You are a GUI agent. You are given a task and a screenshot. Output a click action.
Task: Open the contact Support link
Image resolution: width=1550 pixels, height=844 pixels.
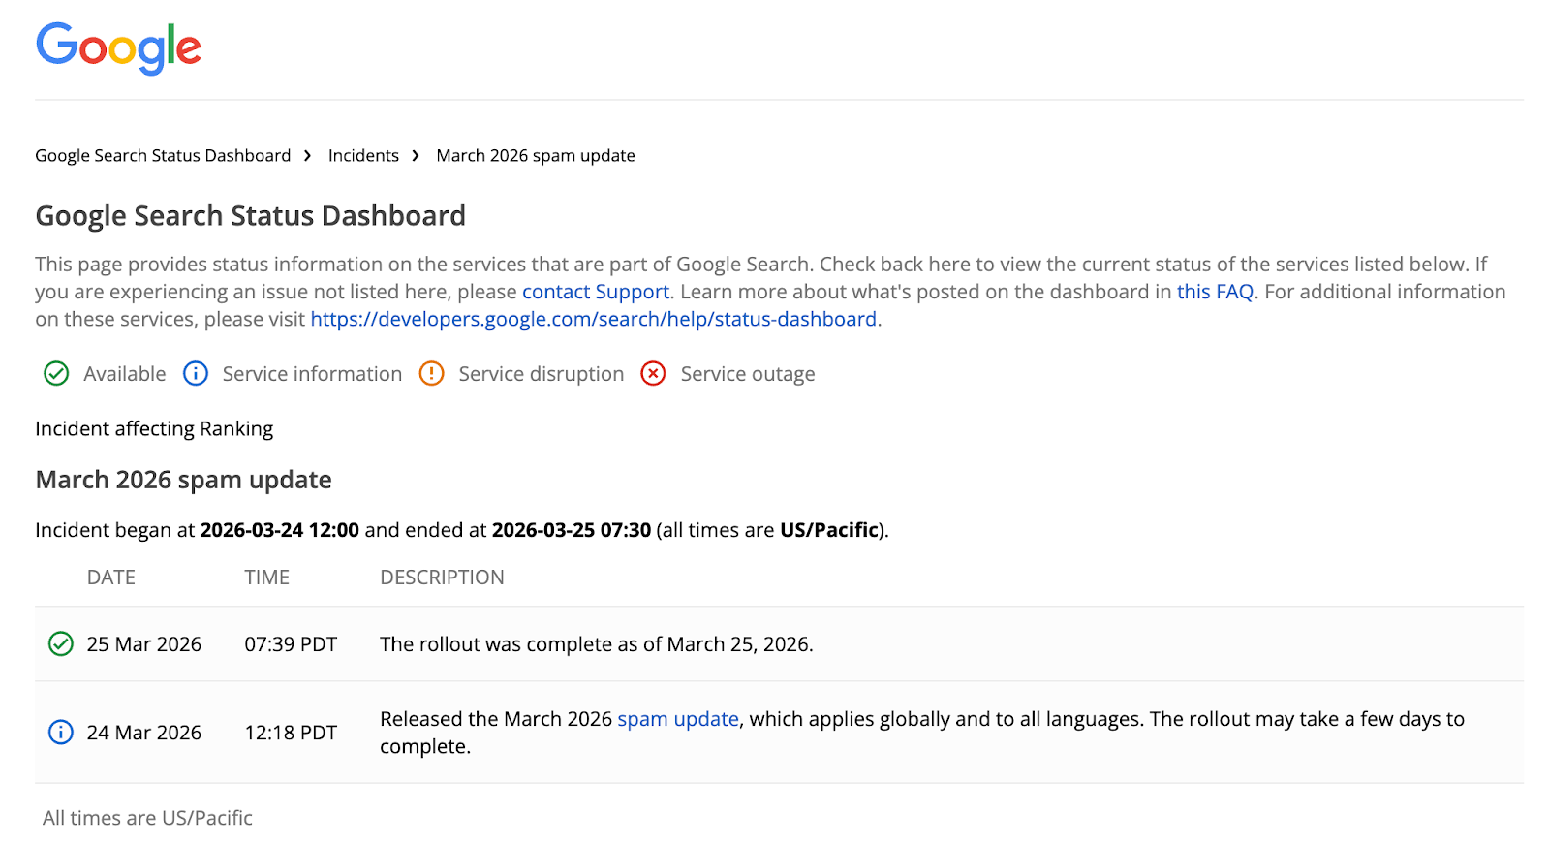point(595,291)
